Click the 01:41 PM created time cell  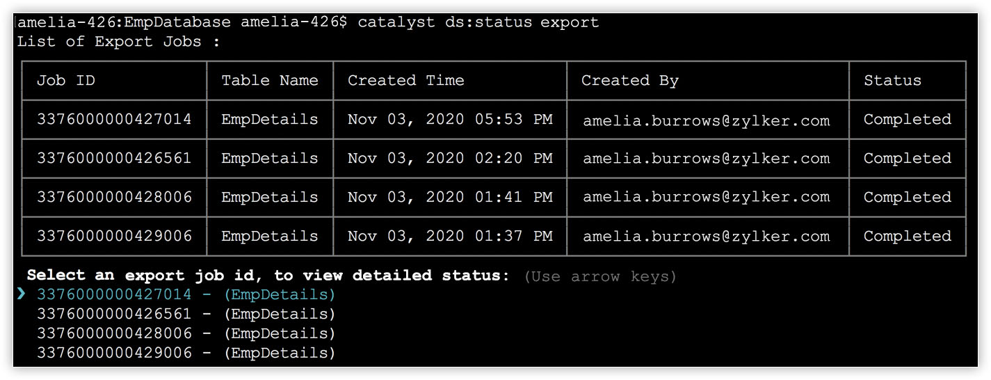click(x=450, y=197)
